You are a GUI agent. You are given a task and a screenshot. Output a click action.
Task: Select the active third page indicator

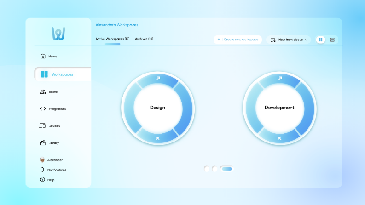(227, 169)
